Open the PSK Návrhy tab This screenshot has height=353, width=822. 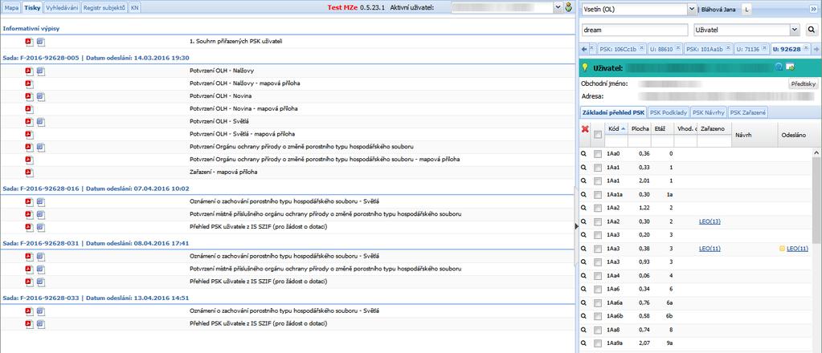pyautogui.click(x=708, y=112)
